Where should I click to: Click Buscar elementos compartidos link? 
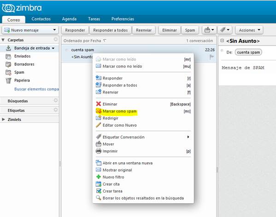(36, 89)
